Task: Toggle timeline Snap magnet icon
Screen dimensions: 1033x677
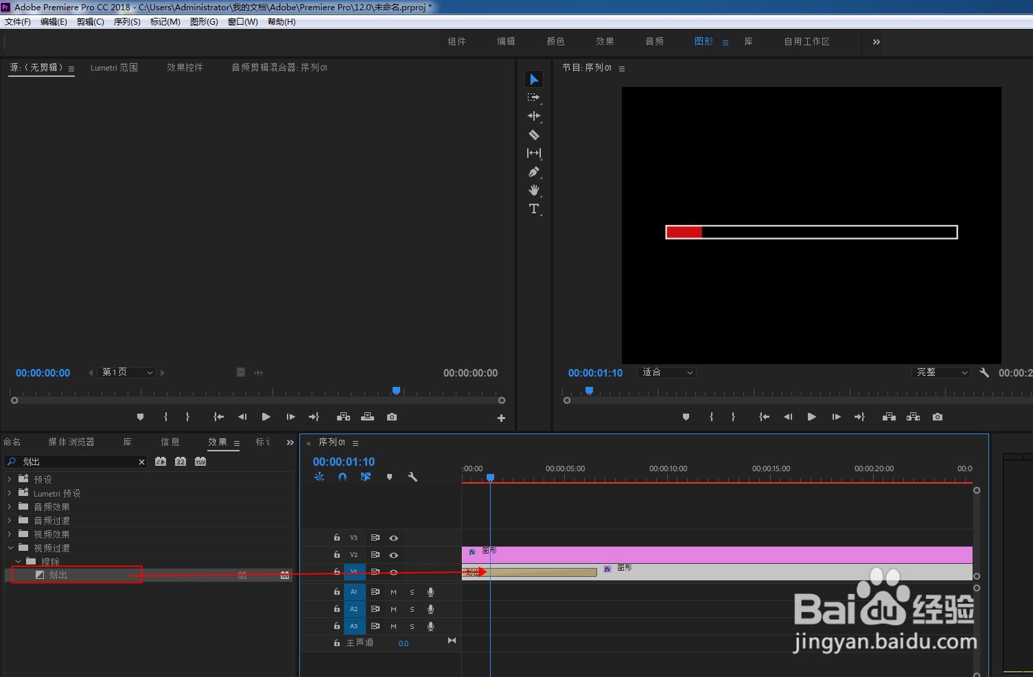Action: (x=343, y=477)
